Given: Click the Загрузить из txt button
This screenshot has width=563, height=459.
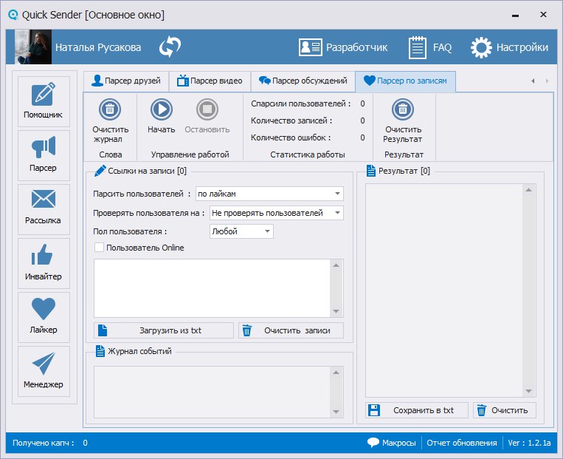Looking at the screenshot, I should pyautogui.click(x=164, y=330).
